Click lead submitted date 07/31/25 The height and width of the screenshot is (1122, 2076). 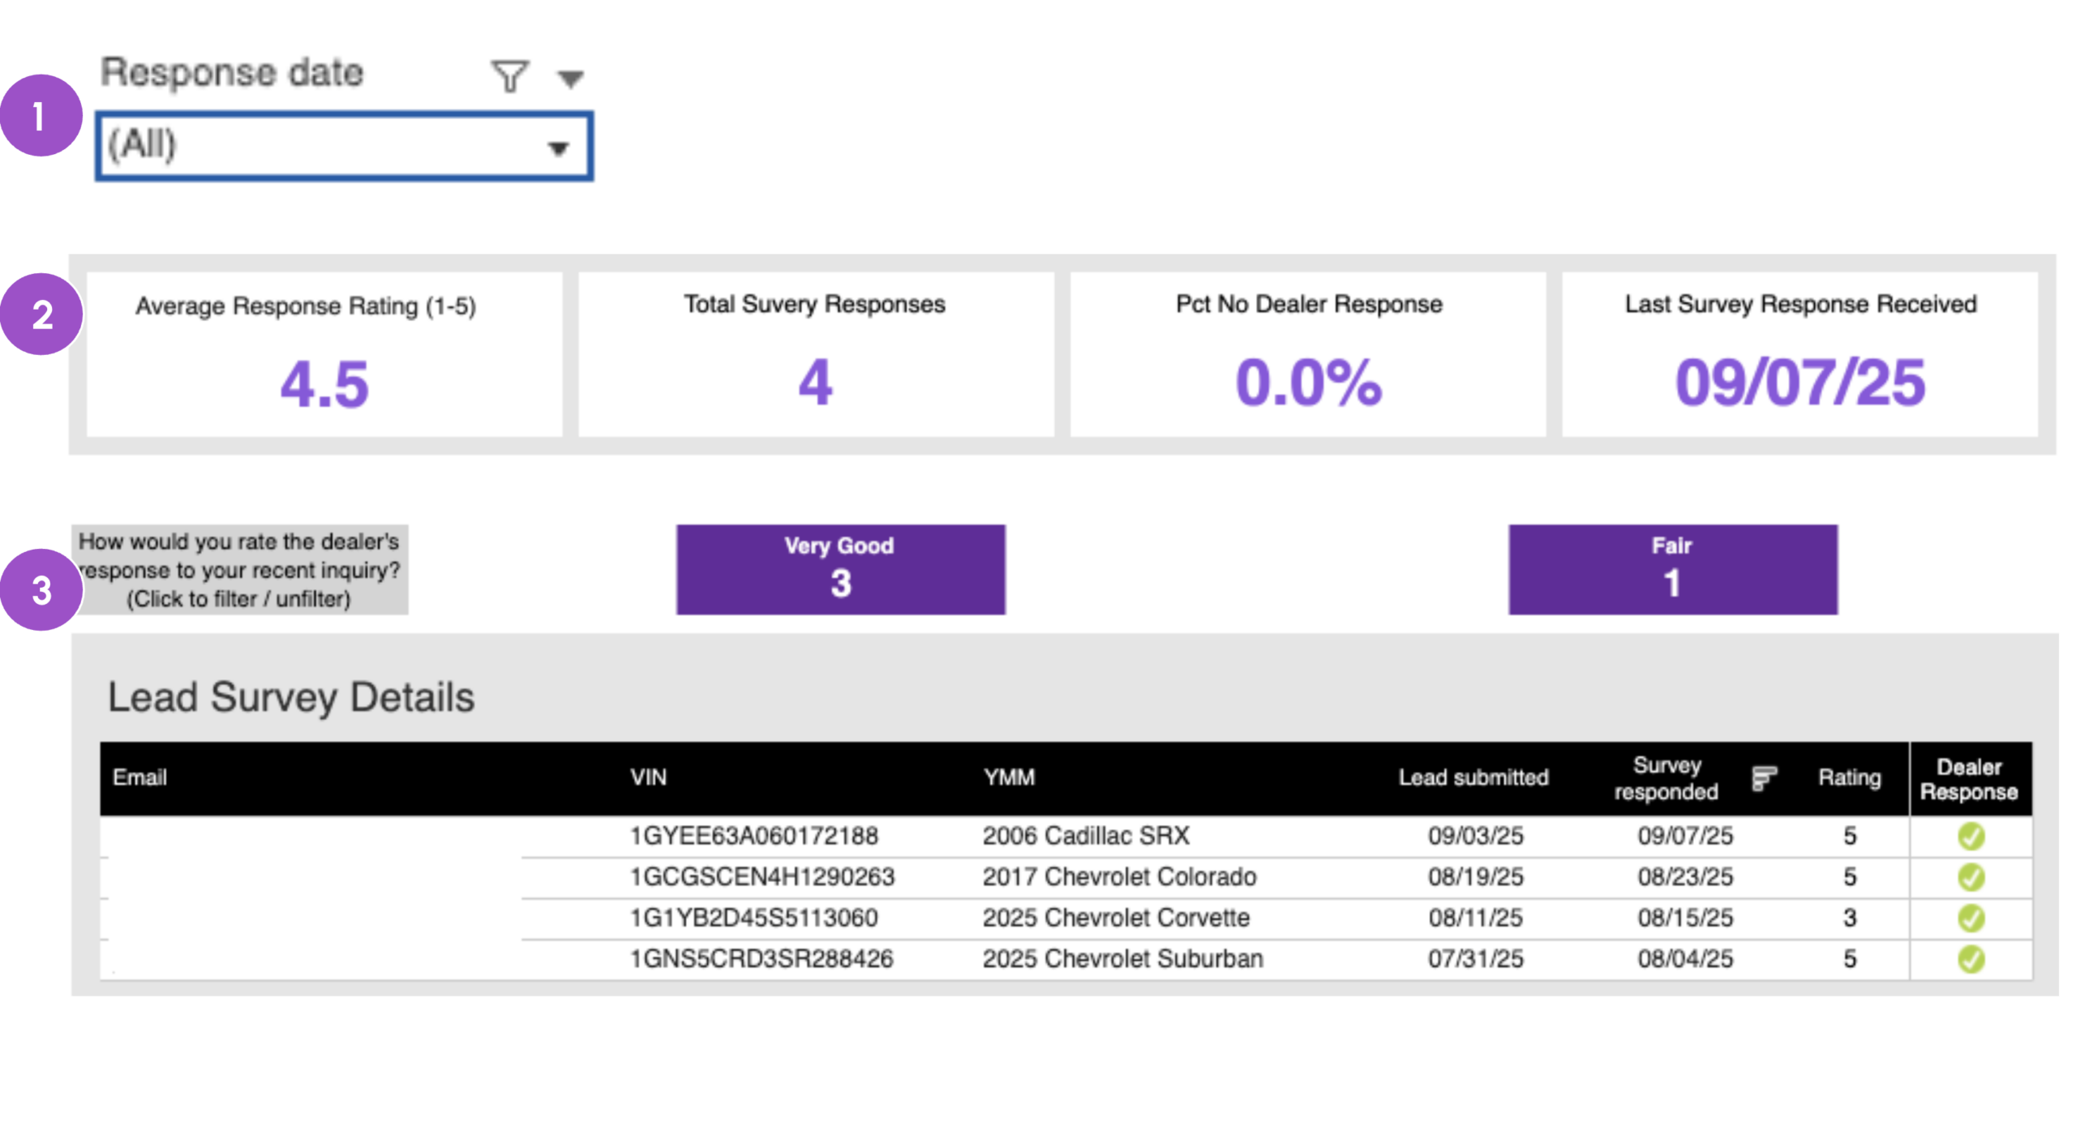pyautogui.click(x=1475, y=960)
